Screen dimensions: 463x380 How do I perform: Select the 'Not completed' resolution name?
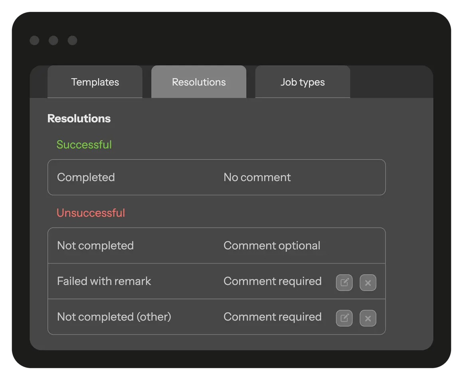click(x=95, y=245)
